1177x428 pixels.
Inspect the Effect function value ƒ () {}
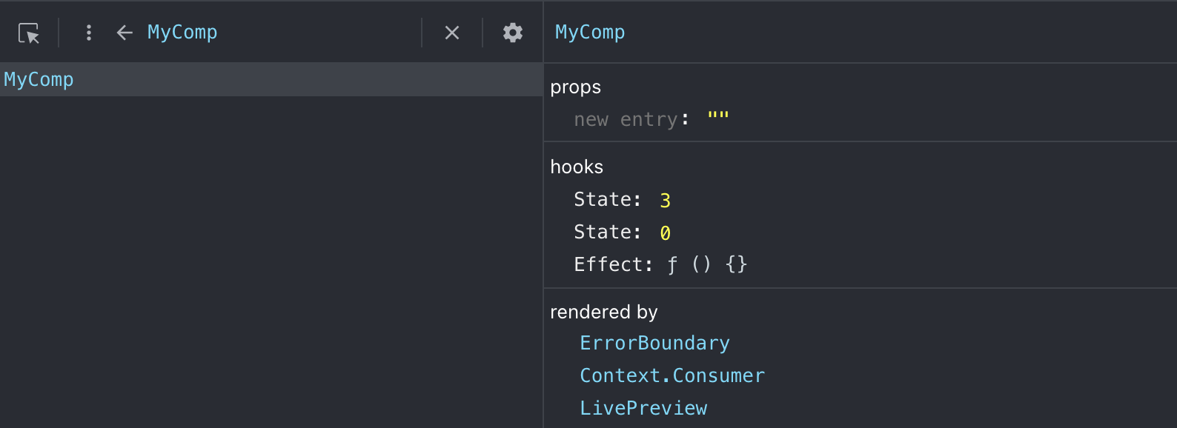(707, 264)
